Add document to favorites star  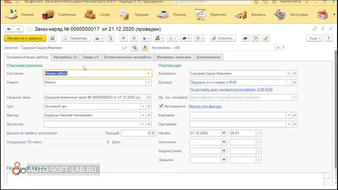29,29
